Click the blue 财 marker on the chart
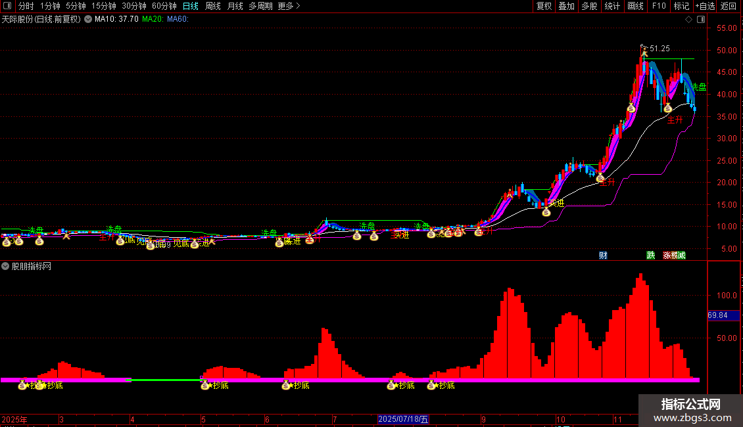The image size is (743, 427). click(603, 255)
